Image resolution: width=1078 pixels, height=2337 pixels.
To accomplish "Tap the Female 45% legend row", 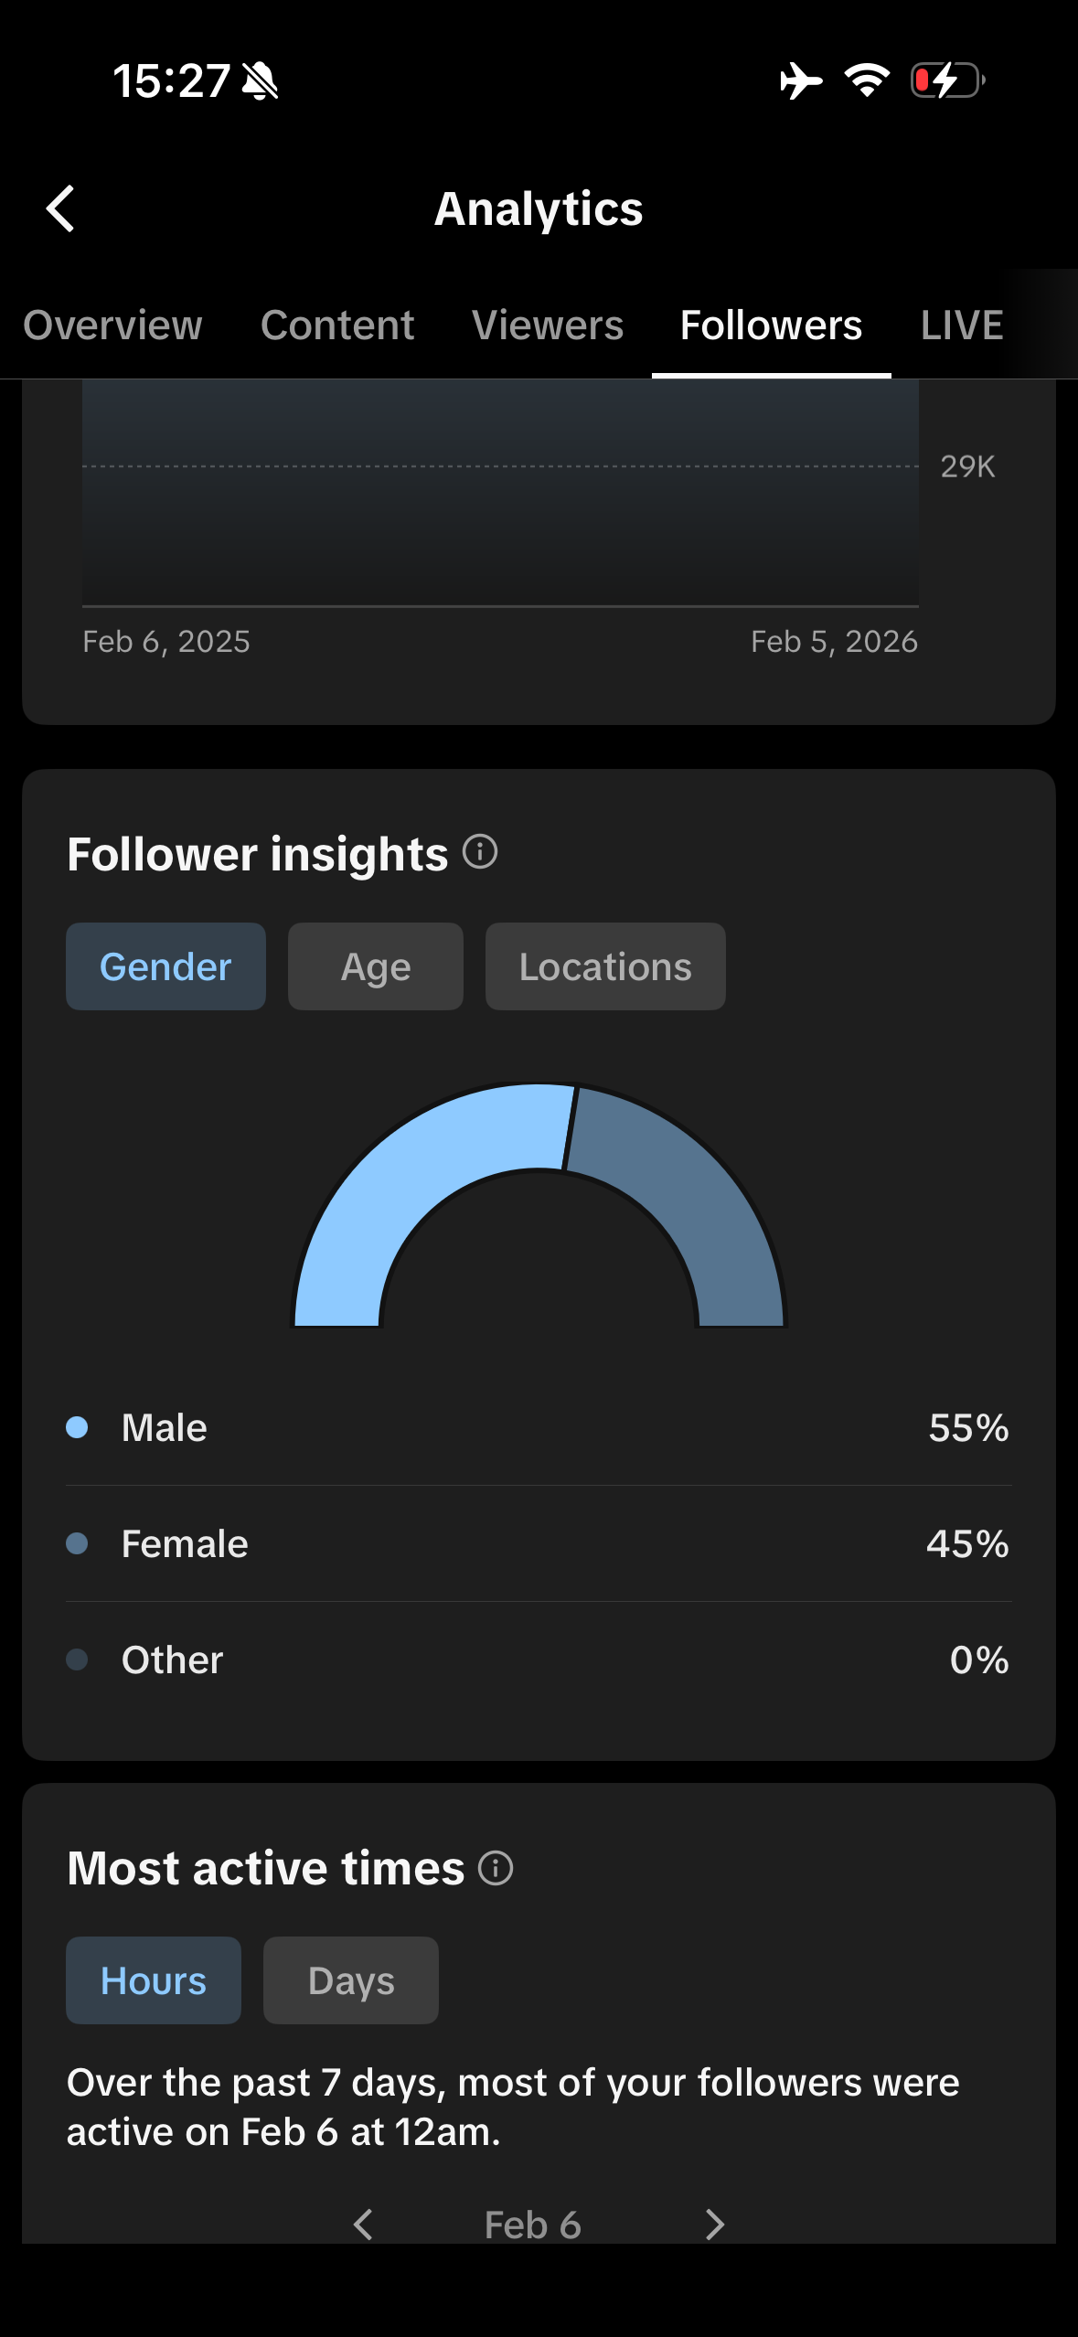I will tap(539, 1543).
